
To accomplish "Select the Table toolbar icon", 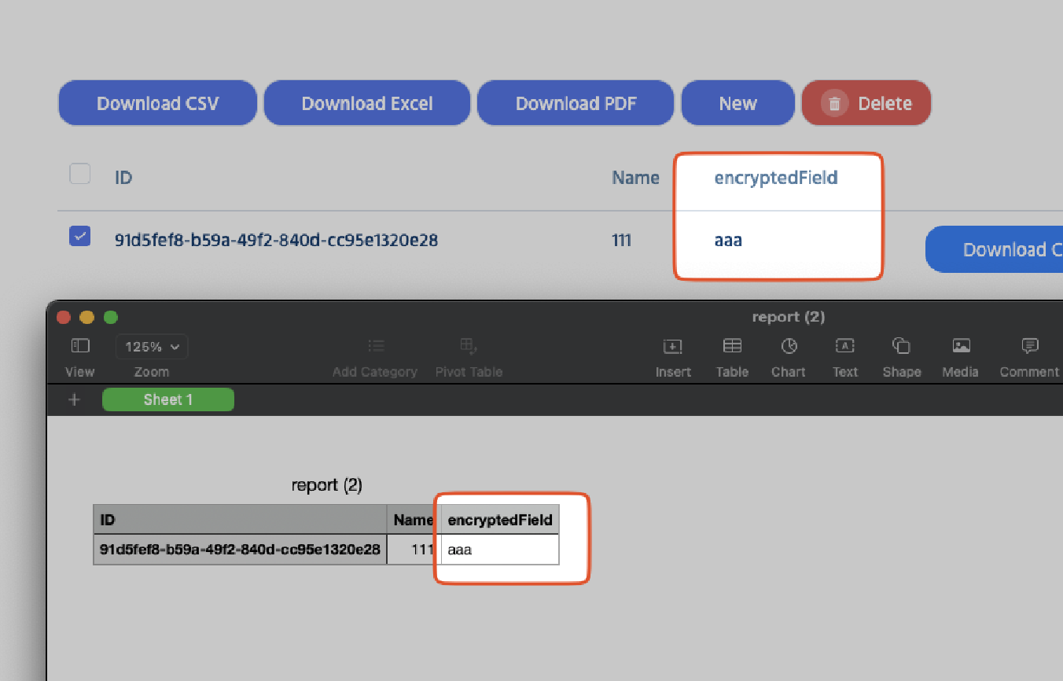I will point(732,346).
